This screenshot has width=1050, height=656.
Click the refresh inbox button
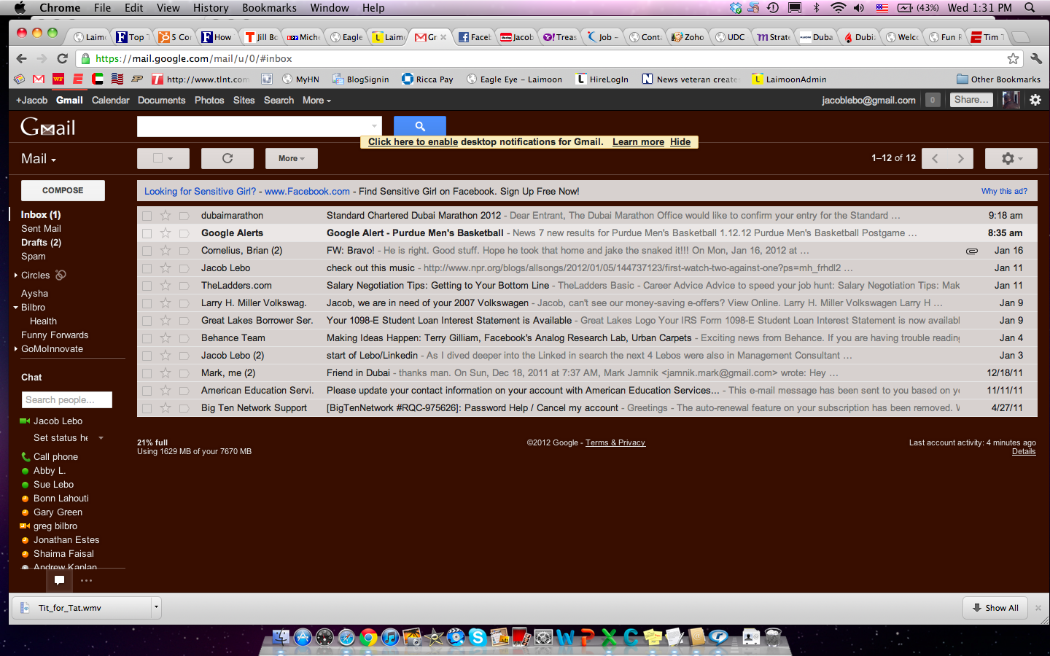coord(227,158)
